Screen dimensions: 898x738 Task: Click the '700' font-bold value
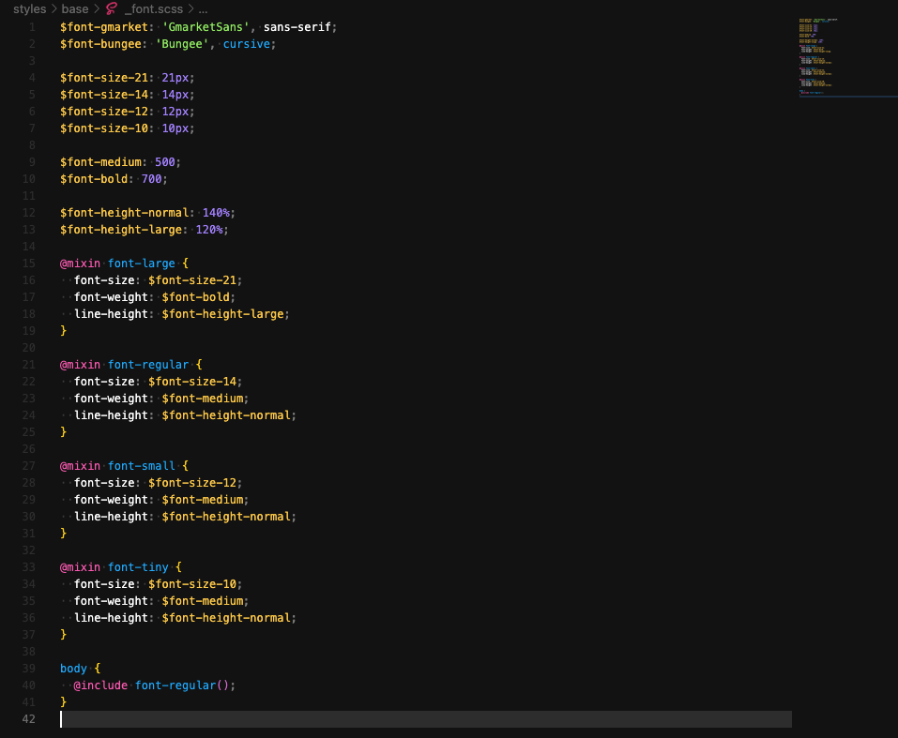pyautogui.click(x=151, y=179)
